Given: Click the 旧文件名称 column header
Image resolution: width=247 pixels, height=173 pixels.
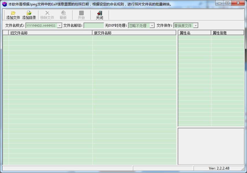Looking at the screenshot, I should [50, 33].
